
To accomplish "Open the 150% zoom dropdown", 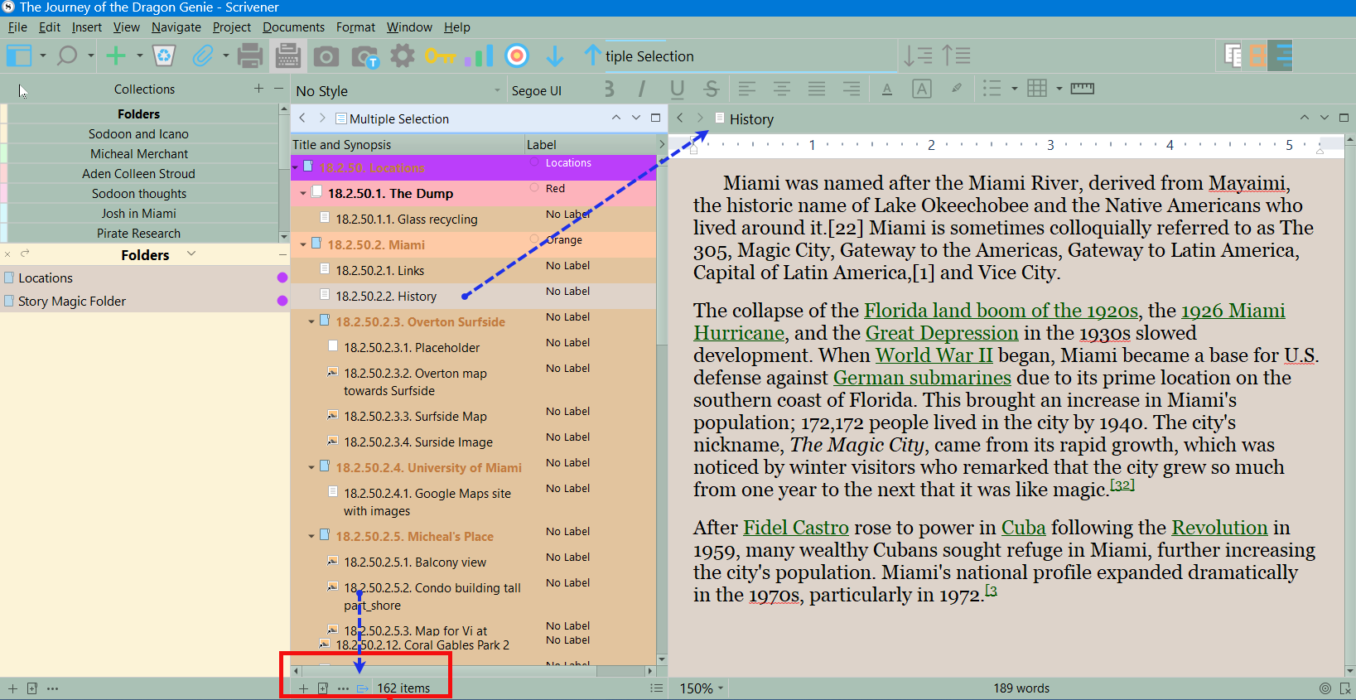I will click(702, 688).
